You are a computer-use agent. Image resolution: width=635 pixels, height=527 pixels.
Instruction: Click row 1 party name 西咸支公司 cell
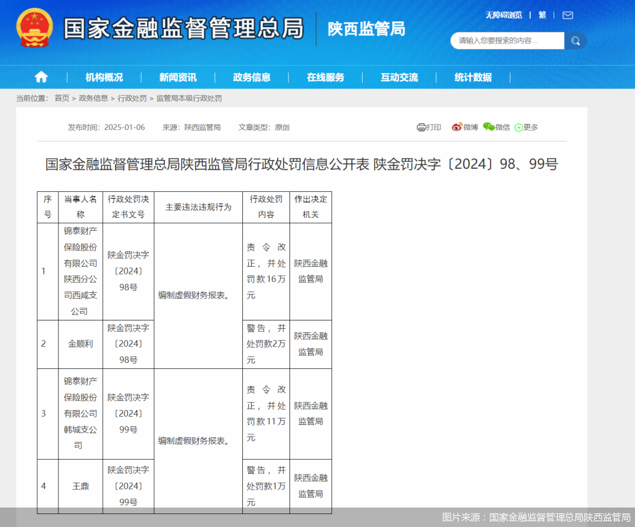81,271
